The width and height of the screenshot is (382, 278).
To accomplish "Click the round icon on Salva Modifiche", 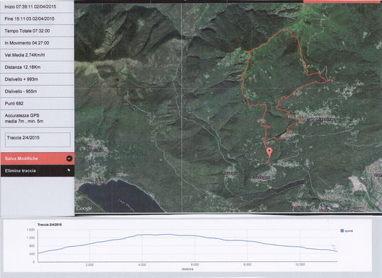I will (x=69, y=158).
